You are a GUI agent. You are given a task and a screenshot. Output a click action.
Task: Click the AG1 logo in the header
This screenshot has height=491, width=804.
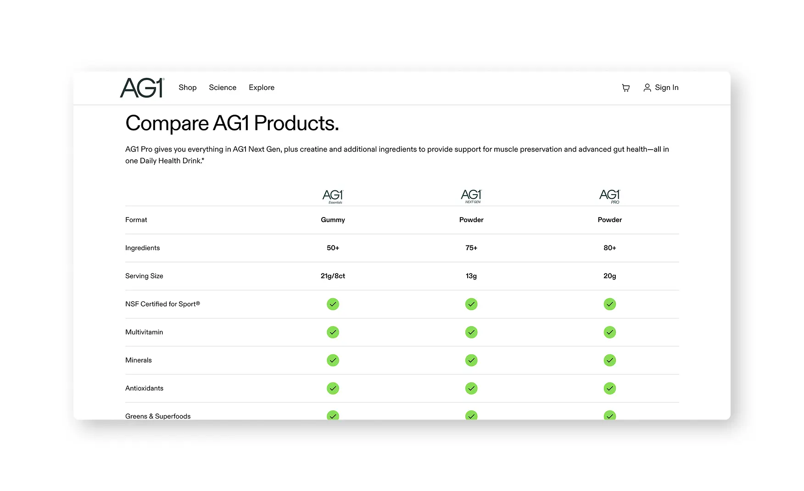coord(142,88)
